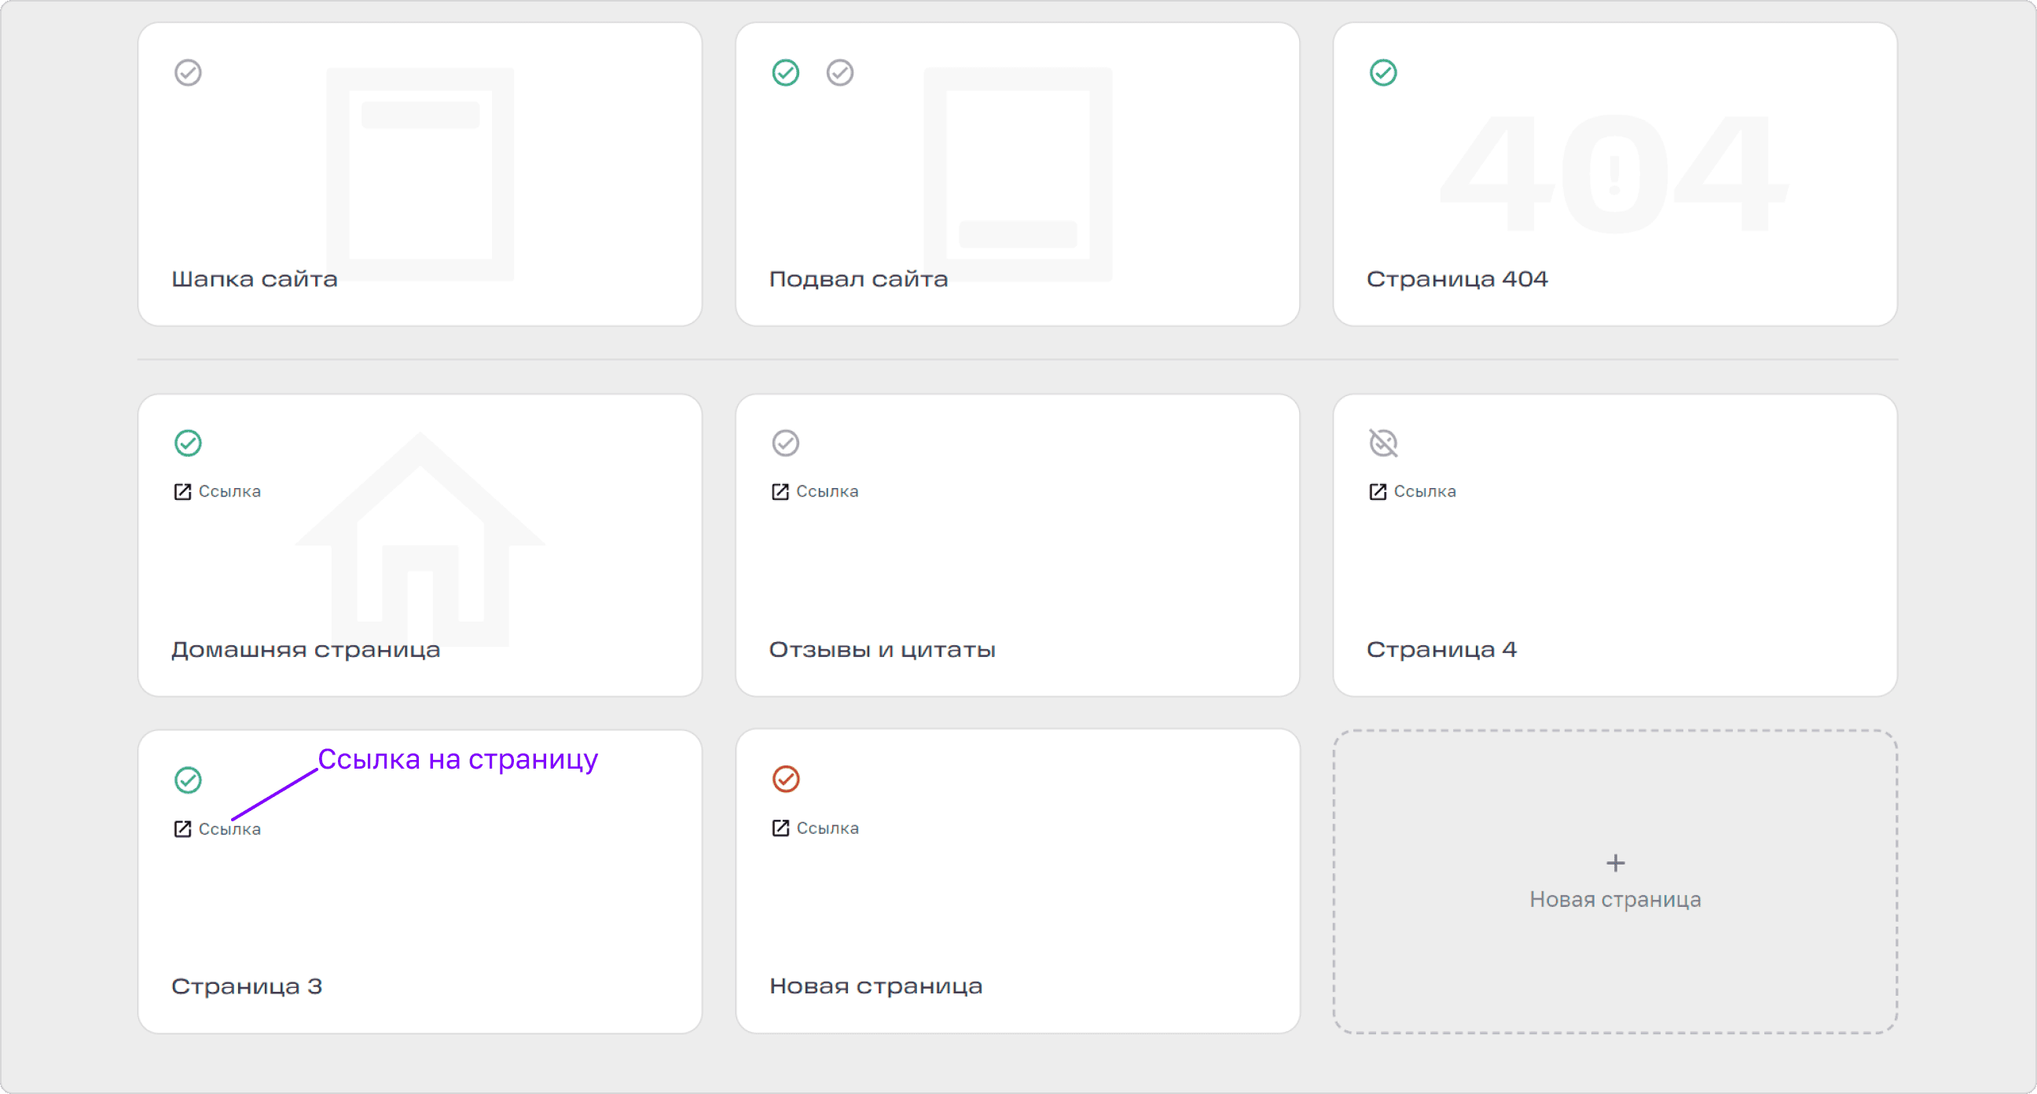Select the Страница 3 title text
Screen dimensions: 2037x1094
click(x=247, y=987)
